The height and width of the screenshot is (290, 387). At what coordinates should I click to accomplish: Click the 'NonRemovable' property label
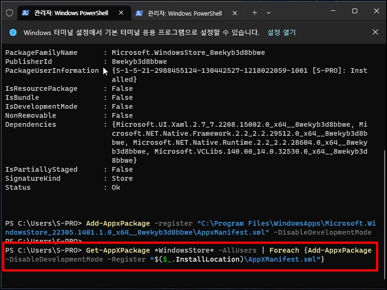31,115
